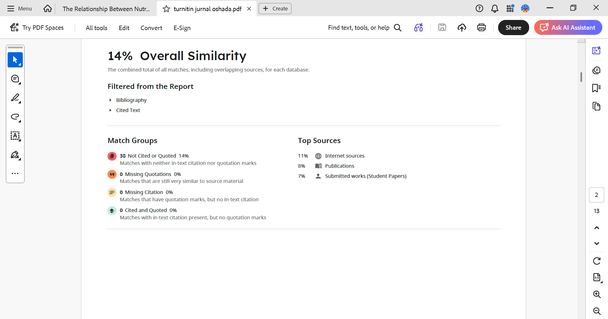
Task: Click the Print file icon
Action: coord(481,28)
